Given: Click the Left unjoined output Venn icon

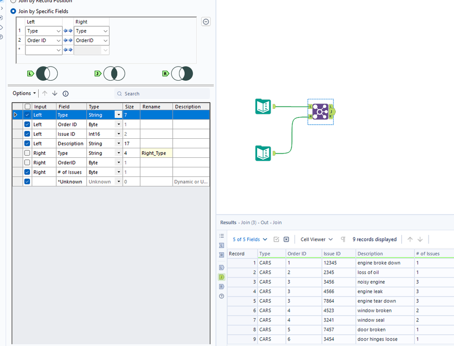Looking at the screenshot, I should coord(47,73).
